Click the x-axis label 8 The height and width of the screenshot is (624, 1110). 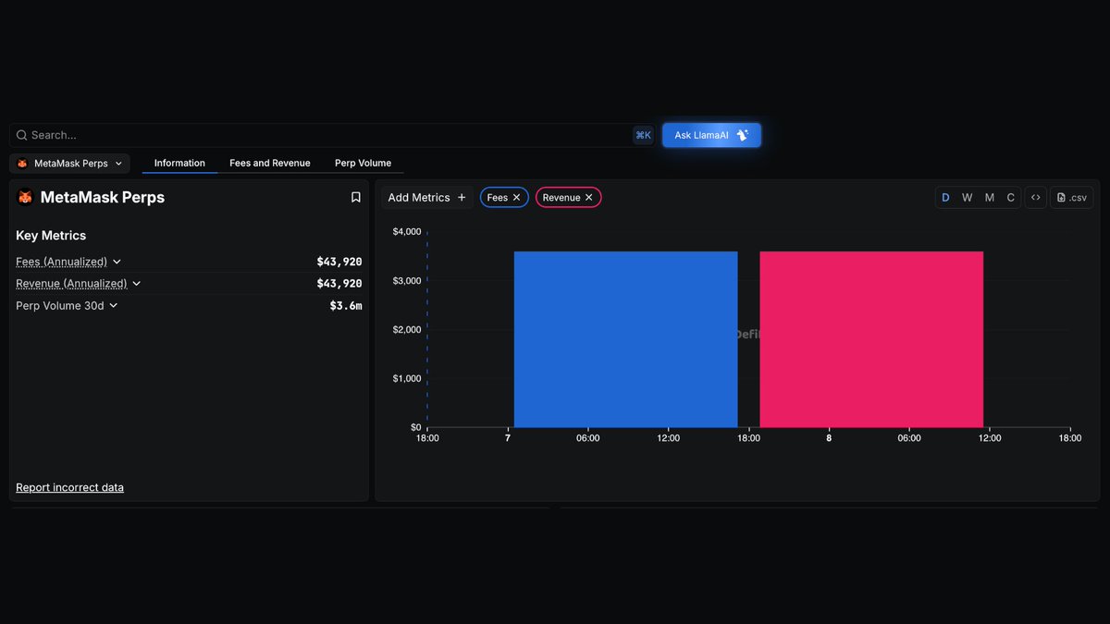coord(829,438)
